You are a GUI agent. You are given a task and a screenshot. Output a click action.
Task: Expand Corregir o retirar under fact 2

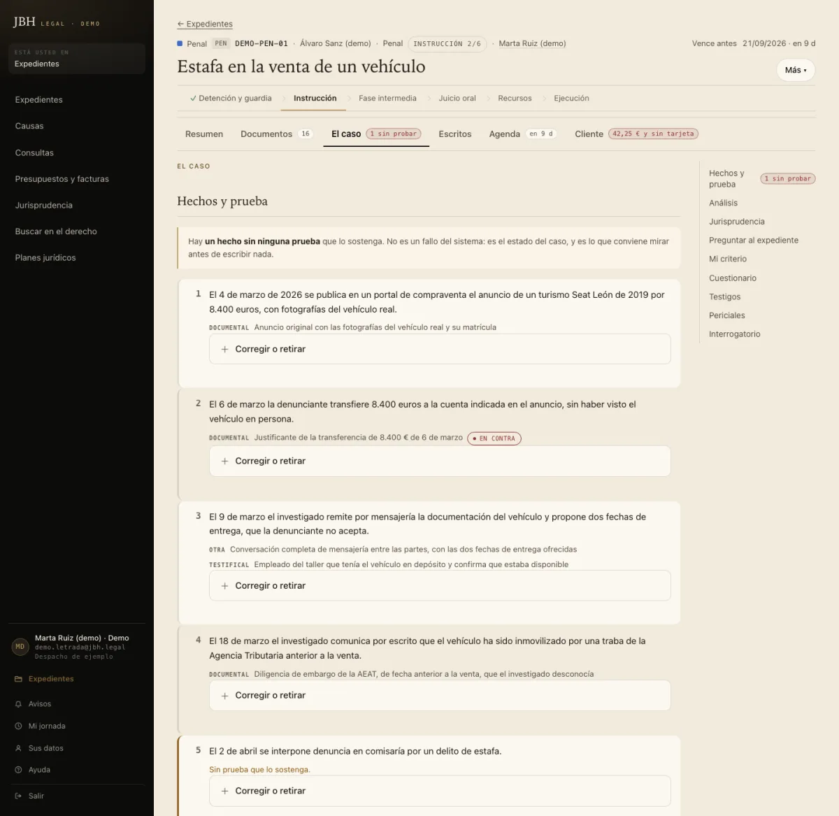click(440, 461)
